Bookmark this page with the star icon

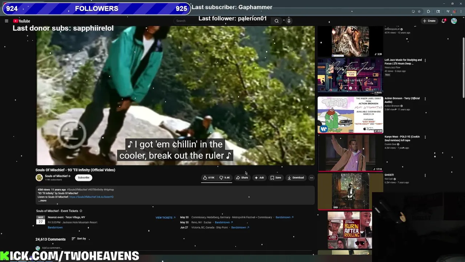click(x=419, y=11)
